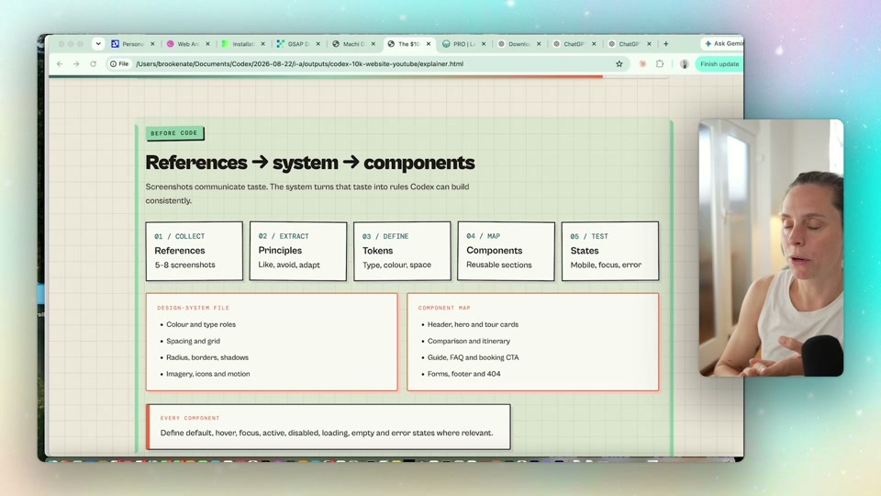Switch to the first ChatGPT tab
Viewport: 881px width, 496px height.
click(569, 44)
